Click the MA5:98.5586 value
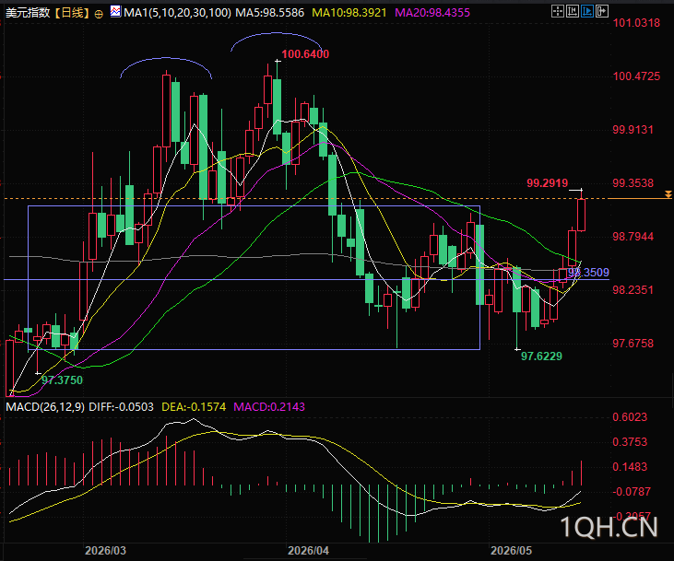The height and width of the screenshot is (561, 674). tap(270, 13)
